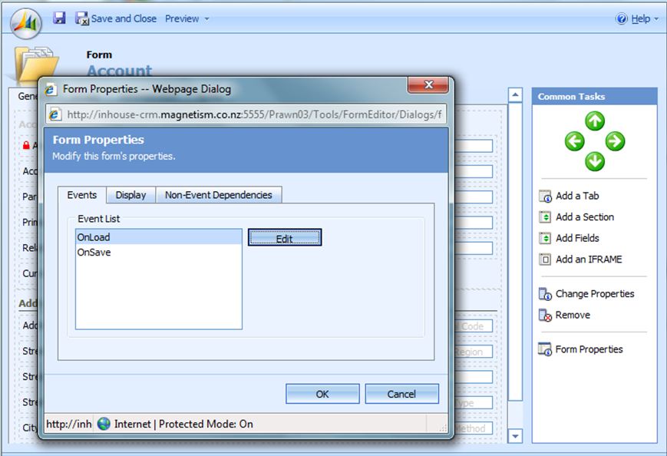Open the Help dropdown menu
Screen dimensions: 667x456
pyautogui.click(x=638, y=18)
